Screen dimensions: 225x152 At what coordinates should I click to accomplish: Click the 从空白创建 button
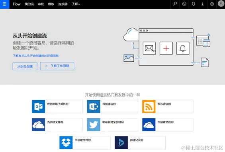[25, 66]
